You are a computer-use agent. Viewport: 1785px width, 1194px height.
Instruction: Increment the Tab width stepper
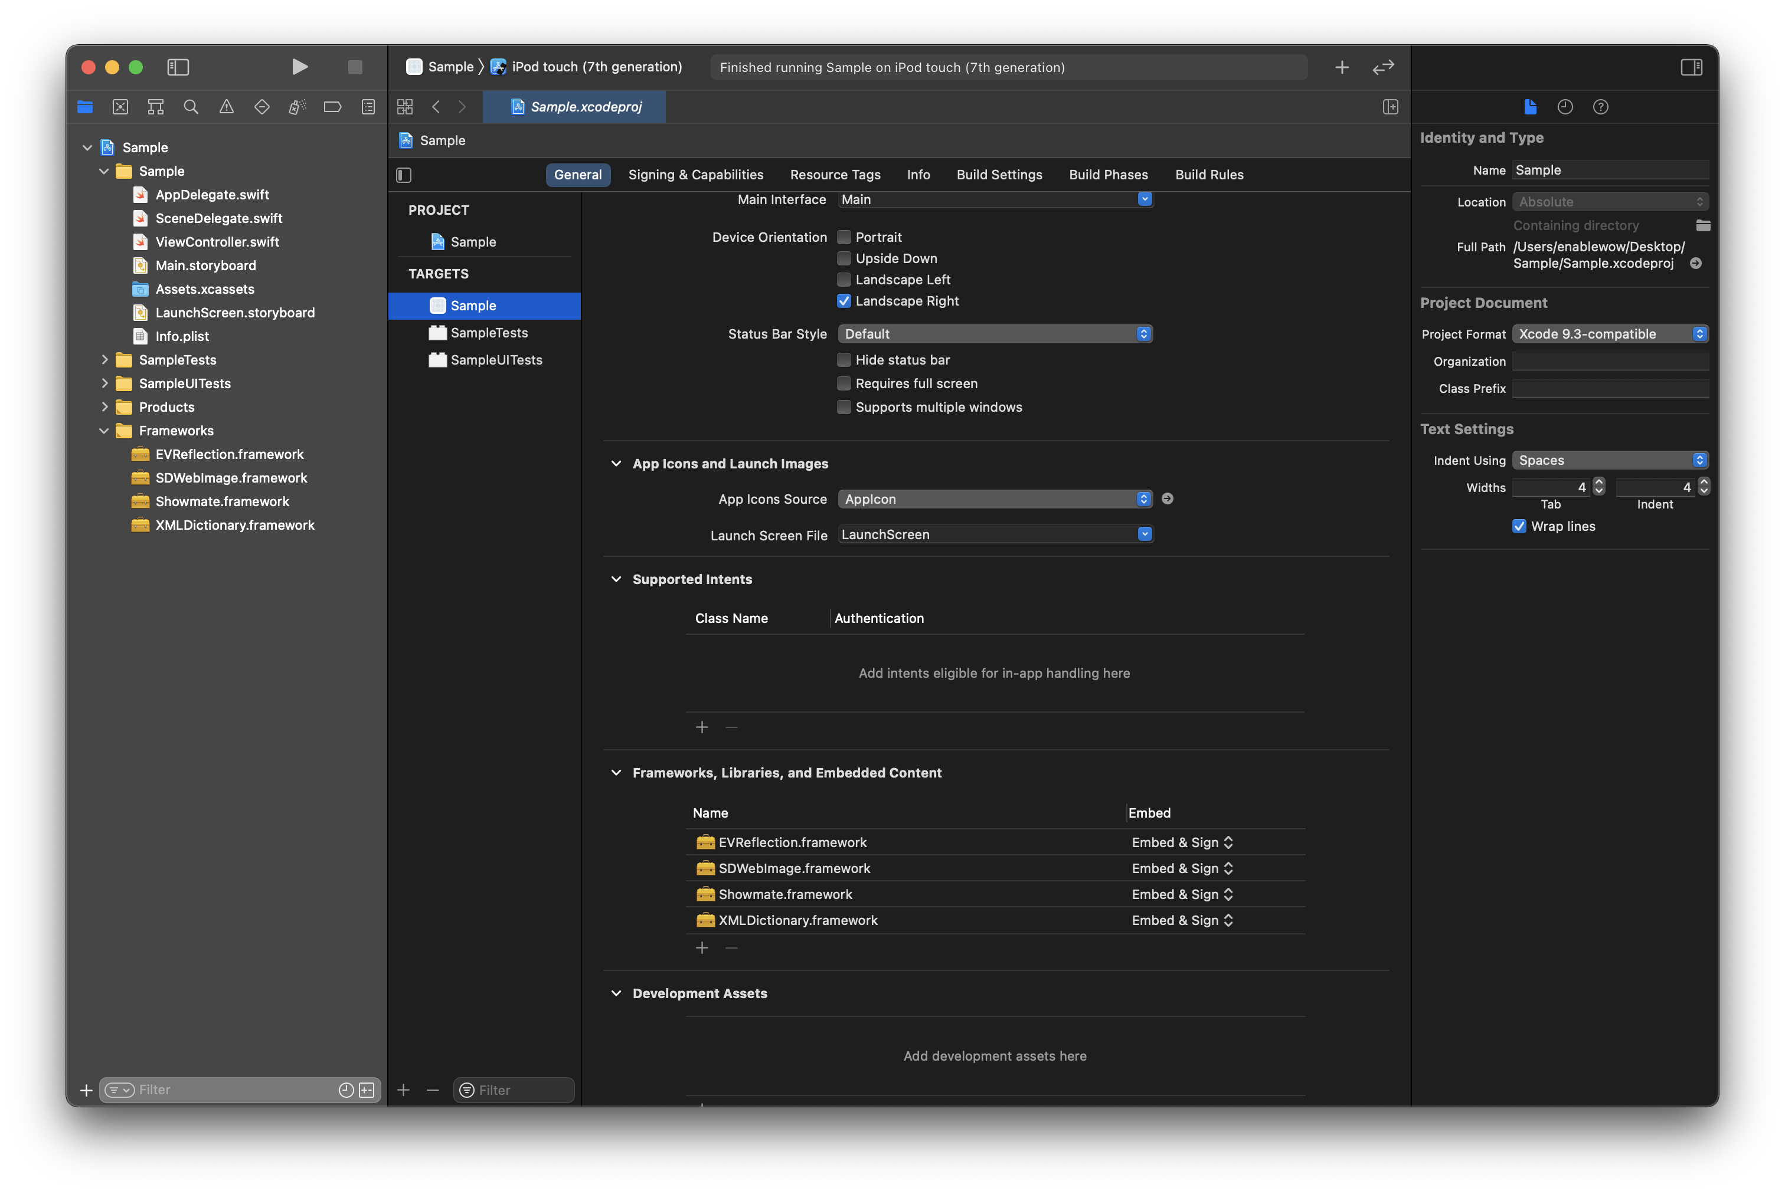(1598, 482)
